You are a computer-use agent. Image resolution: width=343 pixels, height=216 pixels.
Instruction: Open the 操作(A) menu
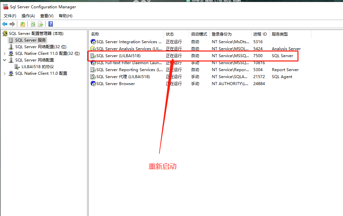(28, 16)
